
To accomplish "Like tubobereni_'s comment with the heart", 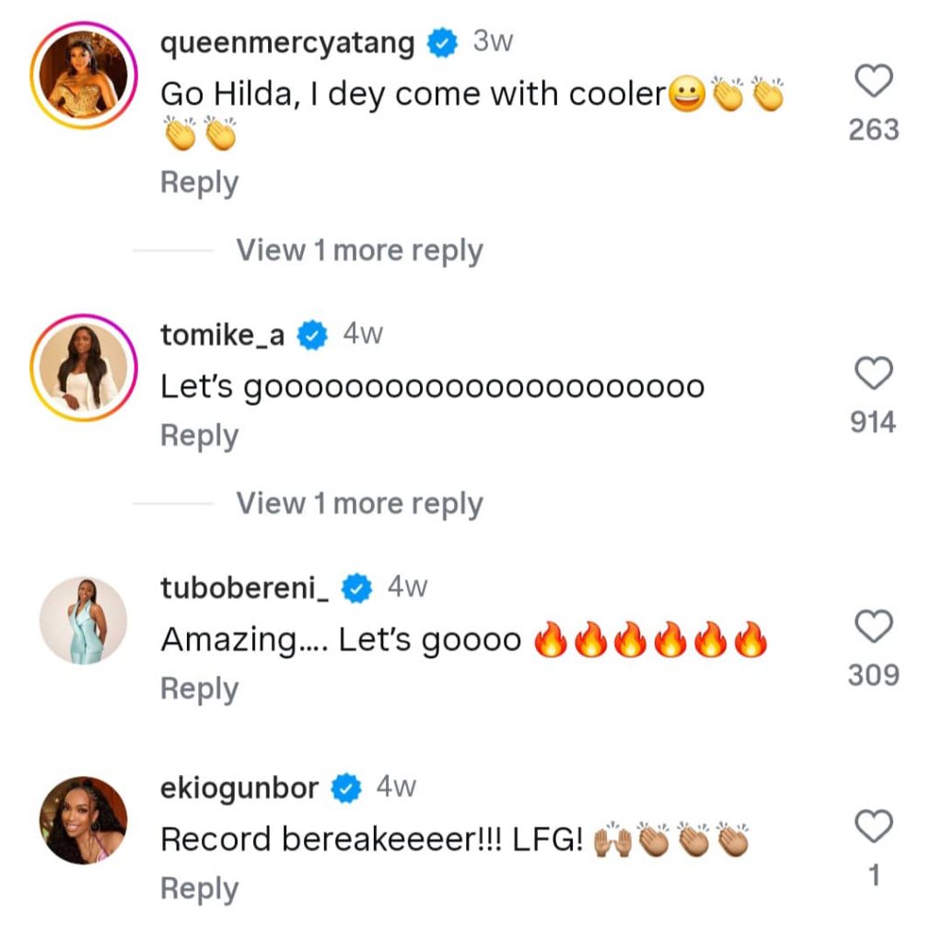I will [x=873, y=628].
